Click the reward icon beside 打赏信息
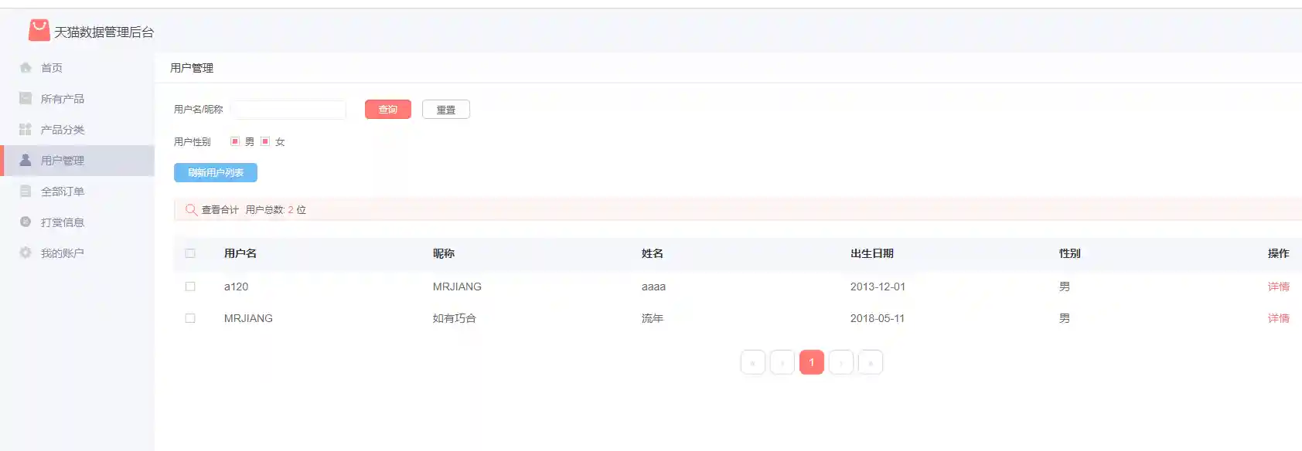Image resolution: width=1302 pixels, height=451 pixels. tap(26, 222)
